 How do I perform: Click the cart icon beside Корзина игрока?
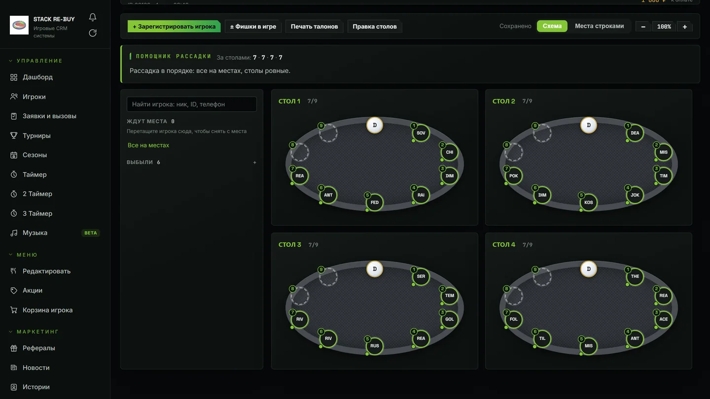(x=14, y=310)
